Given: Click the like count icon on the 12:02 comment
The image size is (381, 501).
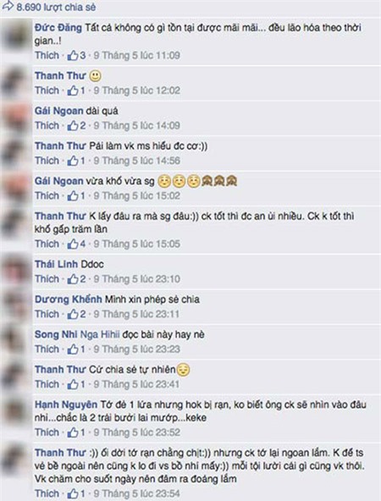Looking at the screenshot, I should [73, 91].
